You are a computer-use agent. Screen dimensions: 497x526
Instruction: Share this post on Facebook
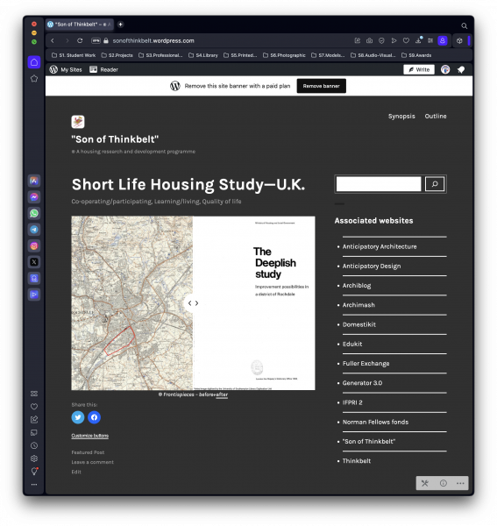pos(95,417)
